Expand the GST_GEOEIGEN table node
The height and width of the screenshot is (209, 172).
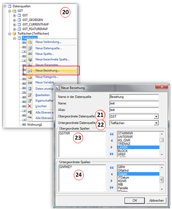[14, 20]
